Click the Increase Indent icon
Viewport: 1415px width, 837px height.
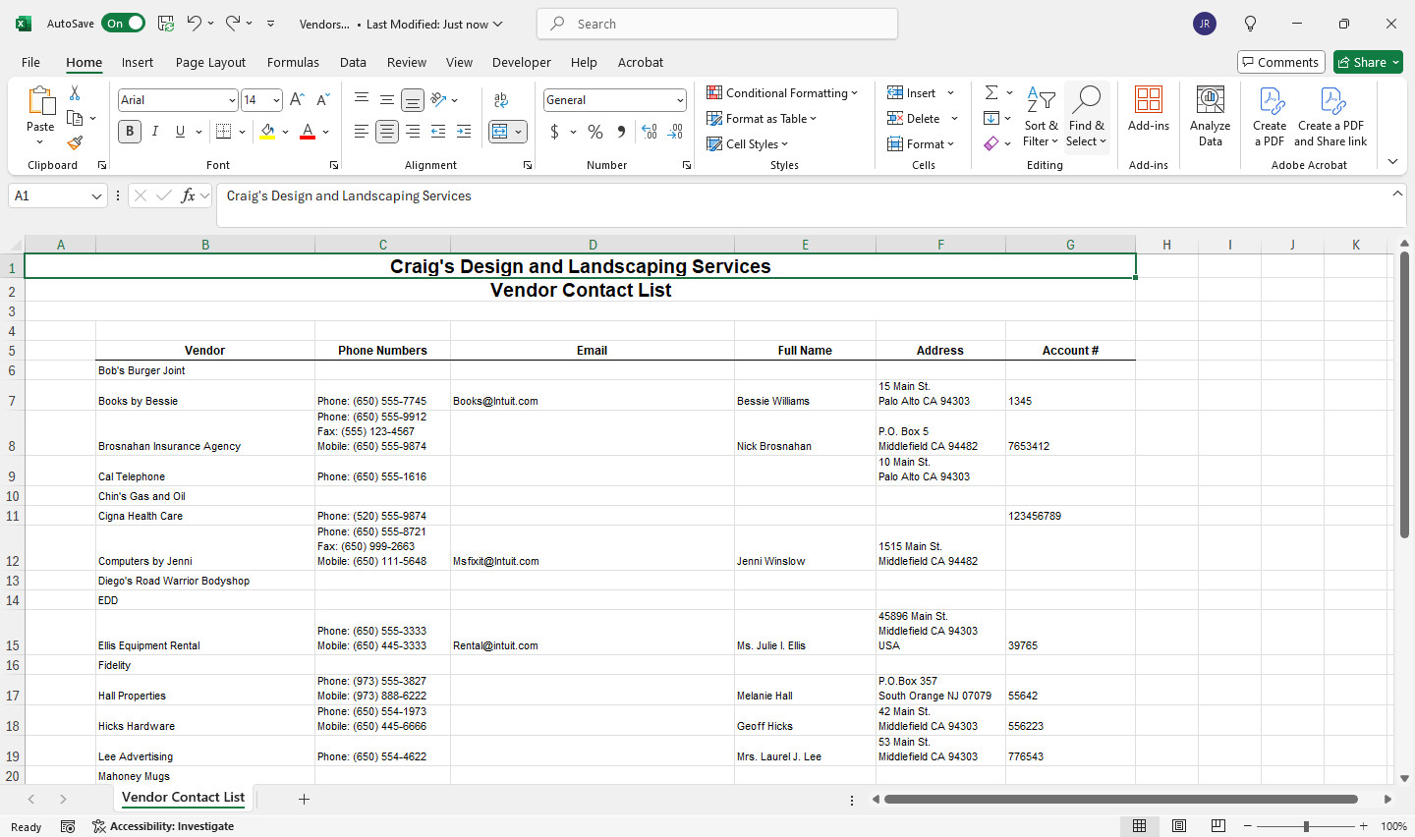click(x=464, y=132)
